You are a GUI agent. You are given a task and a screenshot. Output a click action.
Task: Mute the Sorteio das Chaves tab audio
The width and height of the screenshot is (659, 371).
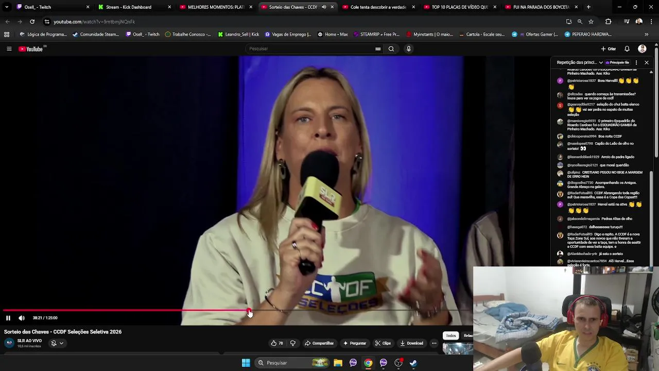point(324,7)
